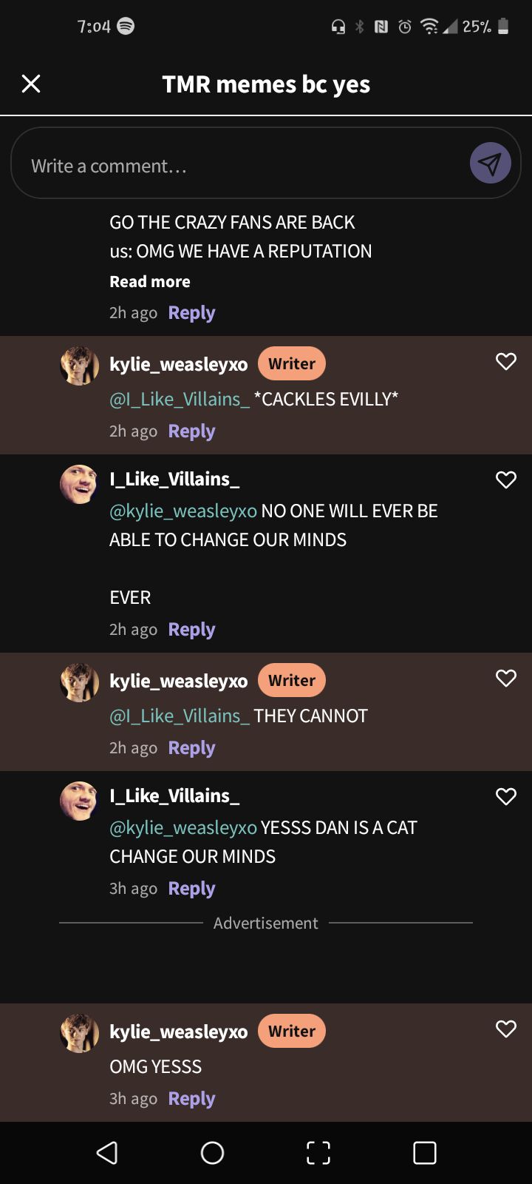532x1184 pixels.
Task: Like the *CACKLES EVILLY* comment heart
Action: pos(506,361)
